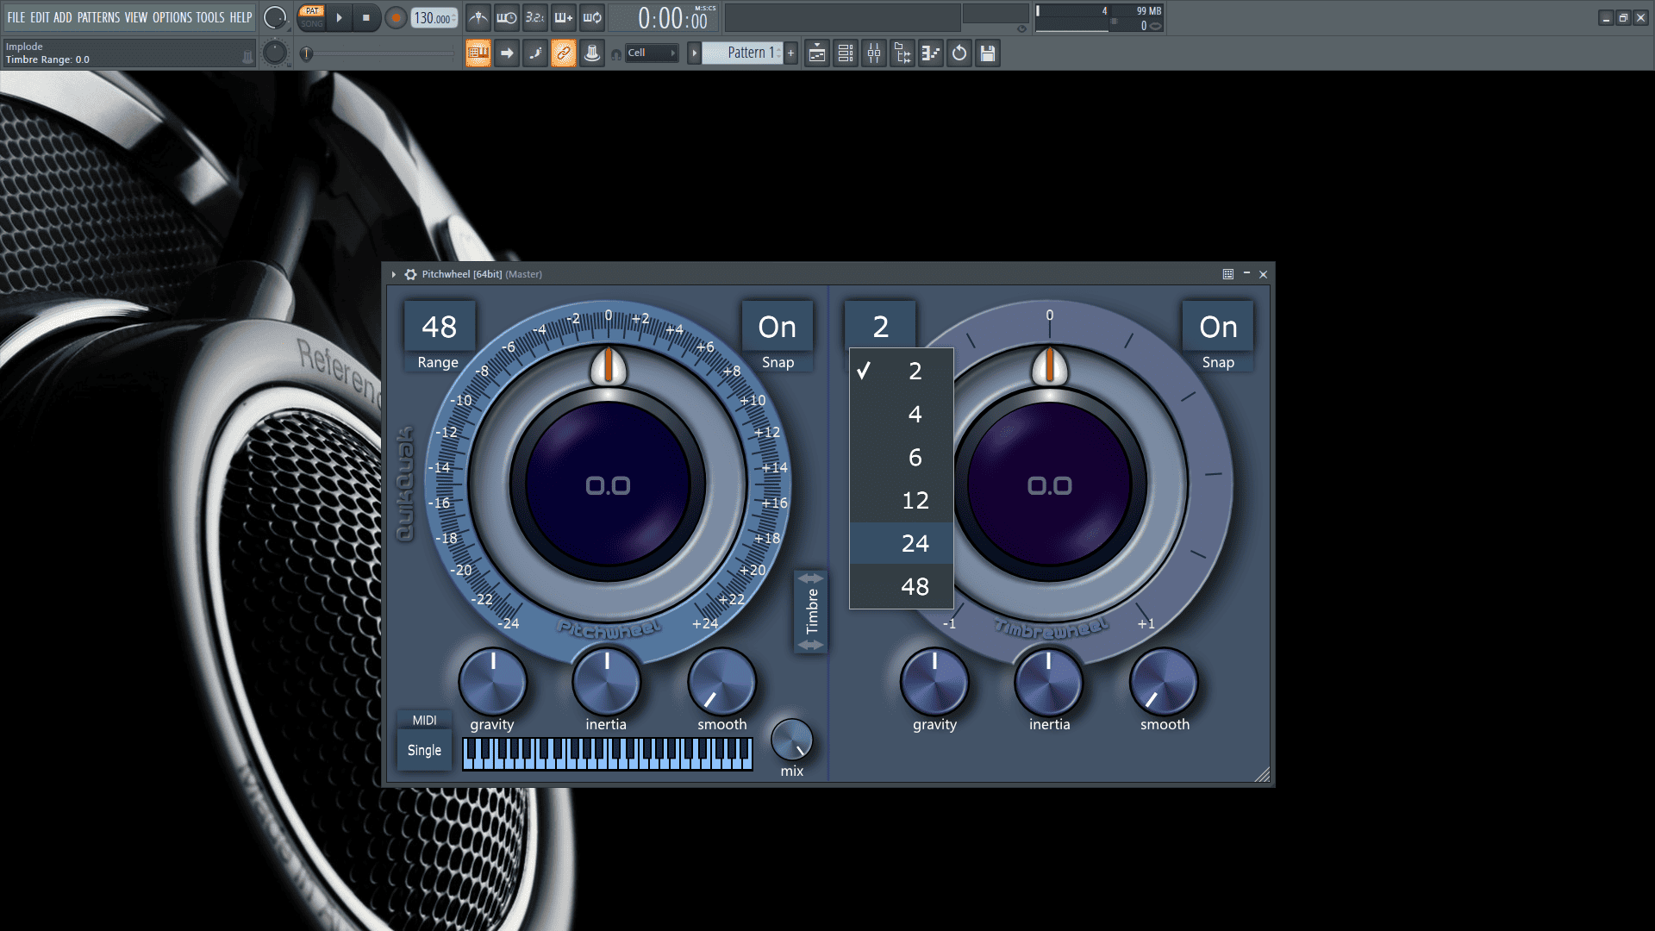Viewport: 1655px width, 931px height.
Task: Open the VIEW menu
Action: 136,17
